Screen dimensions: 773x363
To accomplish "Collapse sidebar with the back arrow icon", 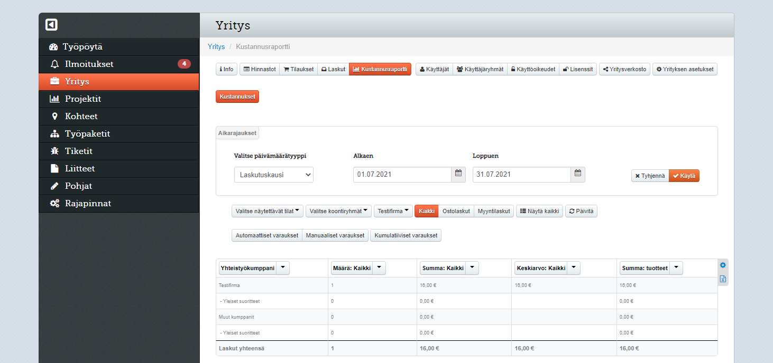I will tap(51, 24).
